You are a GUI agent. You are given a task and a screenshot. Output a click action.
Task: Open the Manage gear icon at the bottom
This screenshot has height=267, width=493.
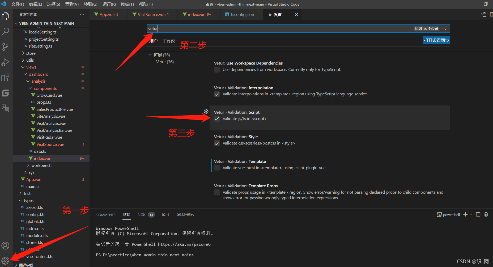click(5, 260)
